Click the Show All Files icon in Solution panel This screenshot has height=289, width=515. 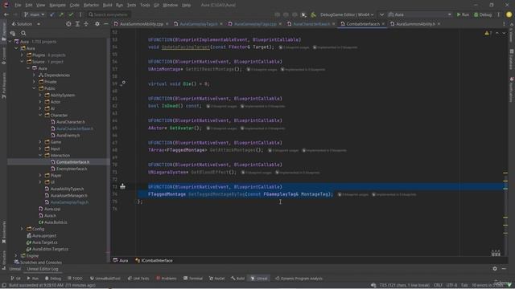(x=13, y=33)
